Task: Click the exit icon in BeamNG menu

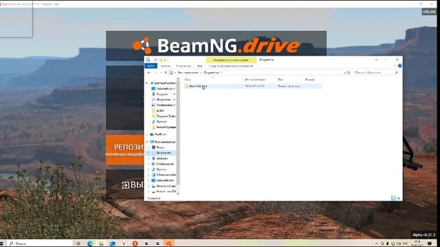Action: point(125,185)
